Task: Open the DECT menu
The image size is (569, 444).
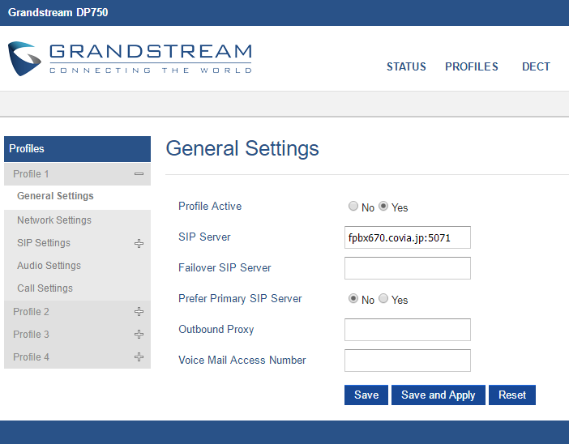Action: pos(536,66)
